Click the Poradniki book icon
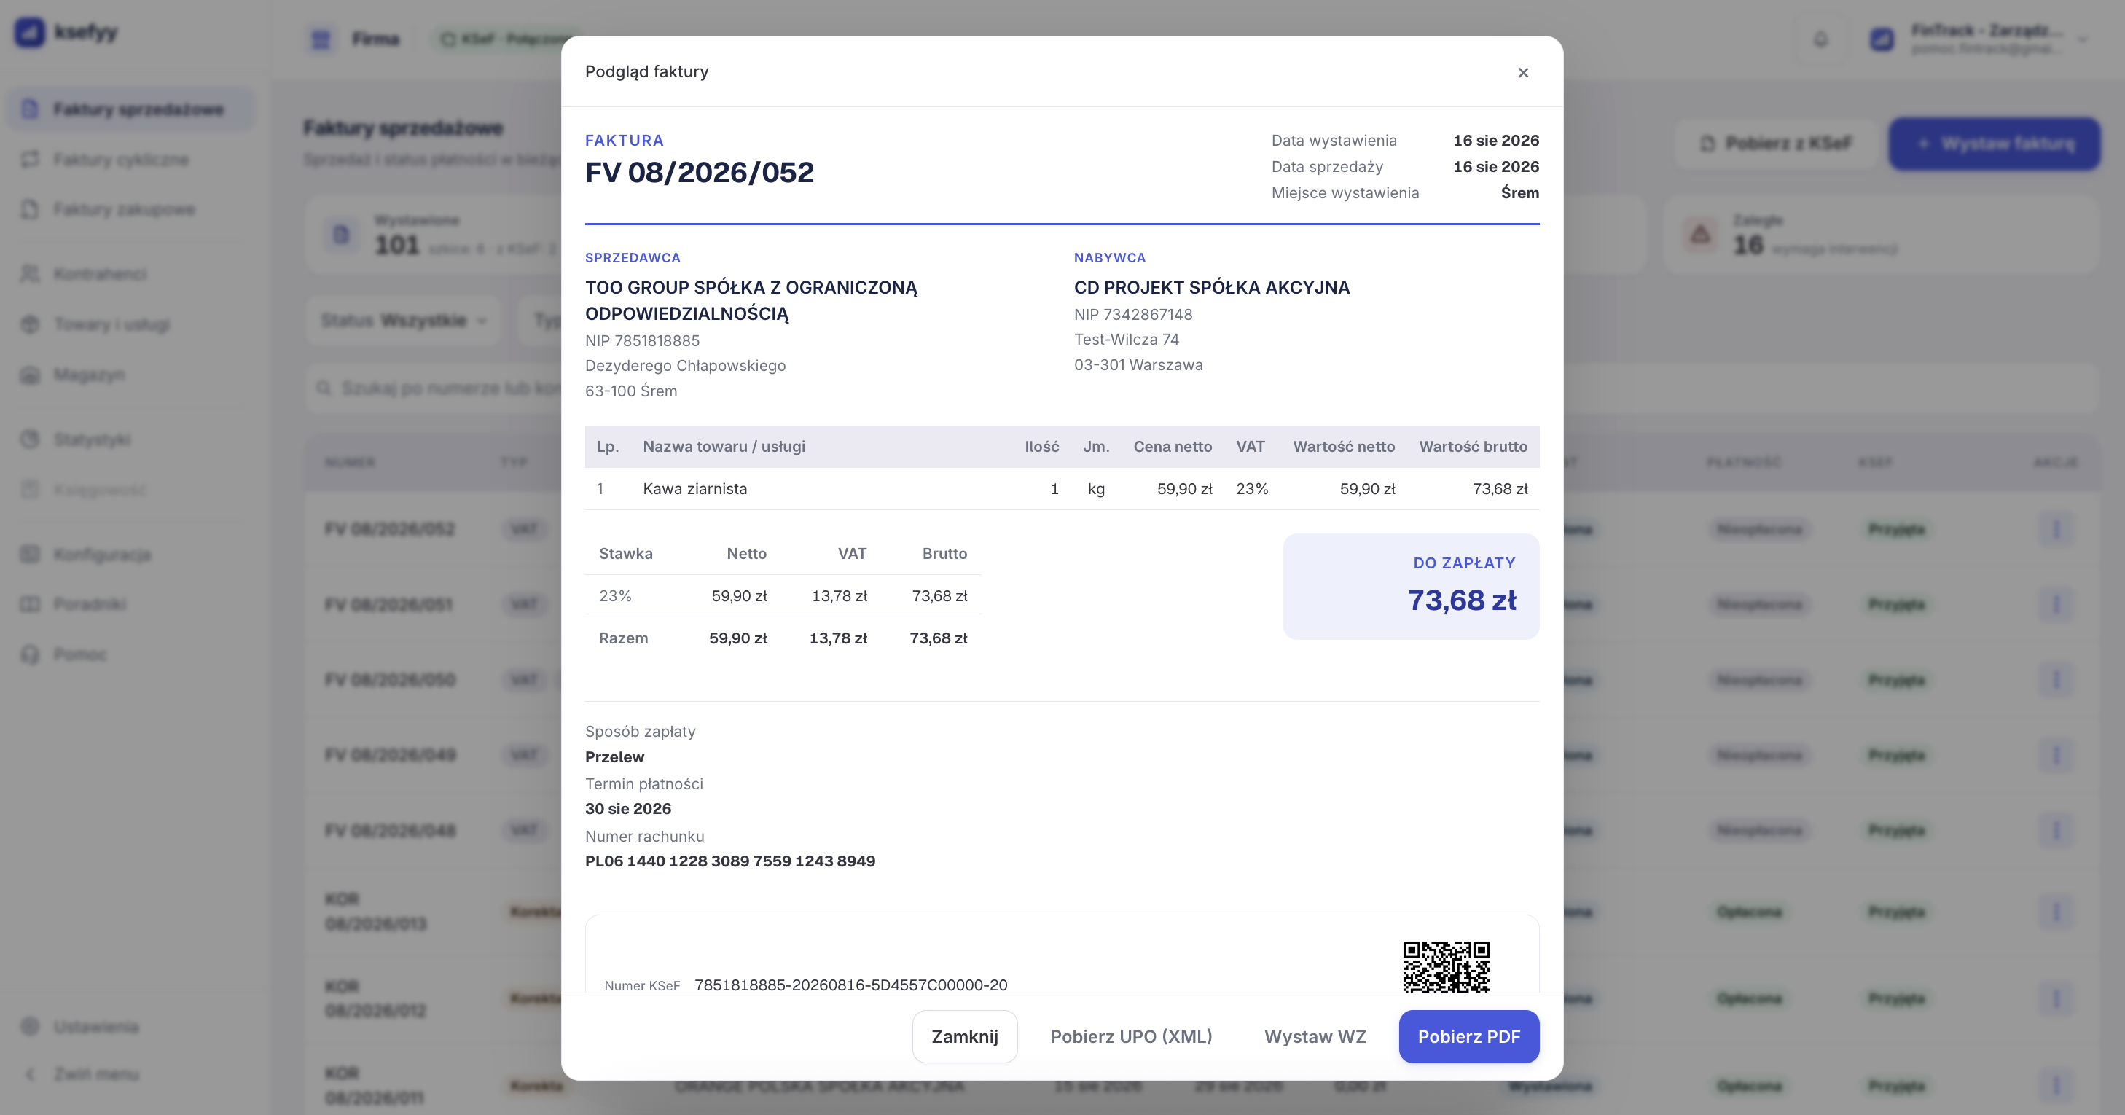Screen dimensions: 2125x1115 click(x=30, y=603)
